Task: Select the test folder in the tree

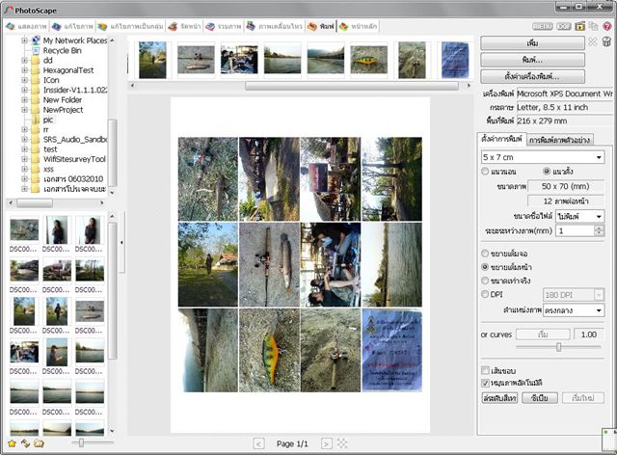Action: click(50, 149)
